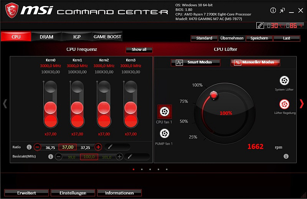Click the fan dial red knob
The image size is (307, 199).
tap(214, 95)
